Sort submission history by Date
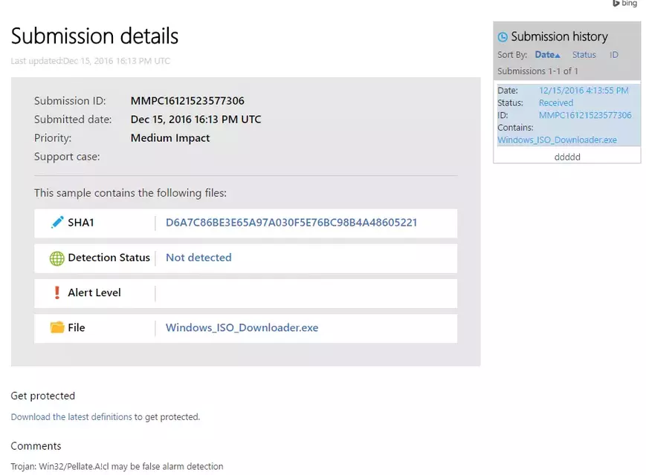The width and height of the screenshot is (646, 475). coord(547,55)
